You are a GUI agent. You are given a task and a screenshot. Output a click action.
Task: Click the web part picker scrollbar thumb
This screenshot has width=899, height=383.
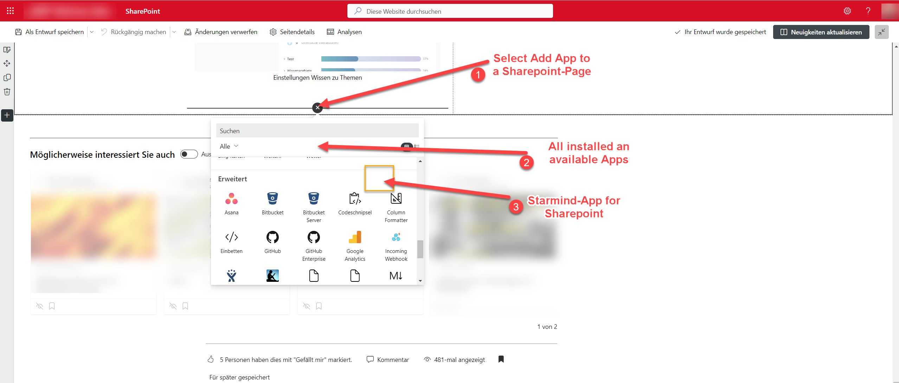[420, 249]
